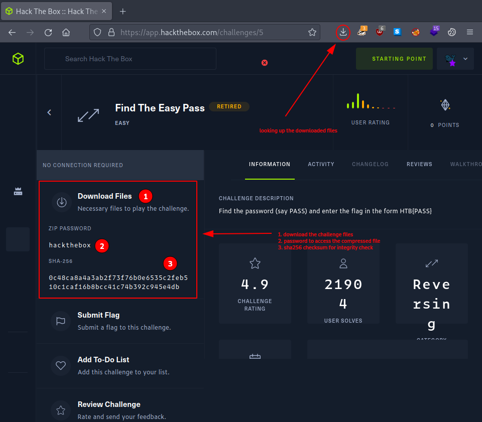Click the Download Files circular icon
Screen dimensions: 482x422
tap(62, 202)
